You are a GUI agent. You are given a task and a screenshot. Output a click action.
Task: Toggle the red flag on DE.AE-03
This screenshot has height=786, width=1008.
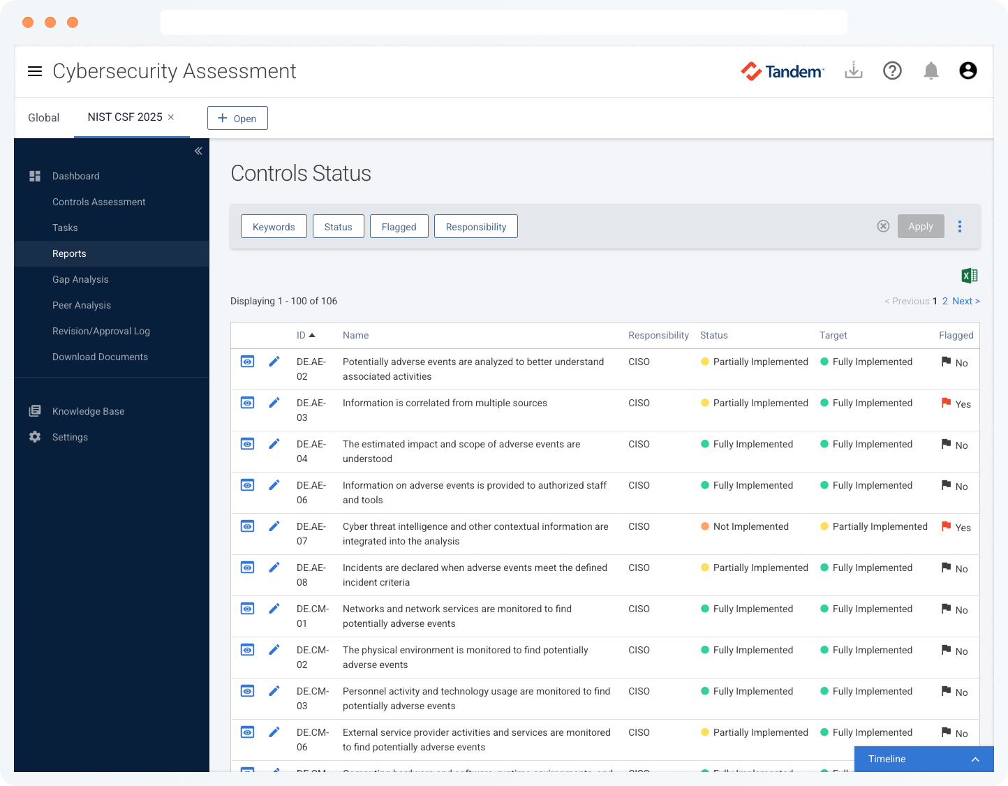(x=946, y=403)
